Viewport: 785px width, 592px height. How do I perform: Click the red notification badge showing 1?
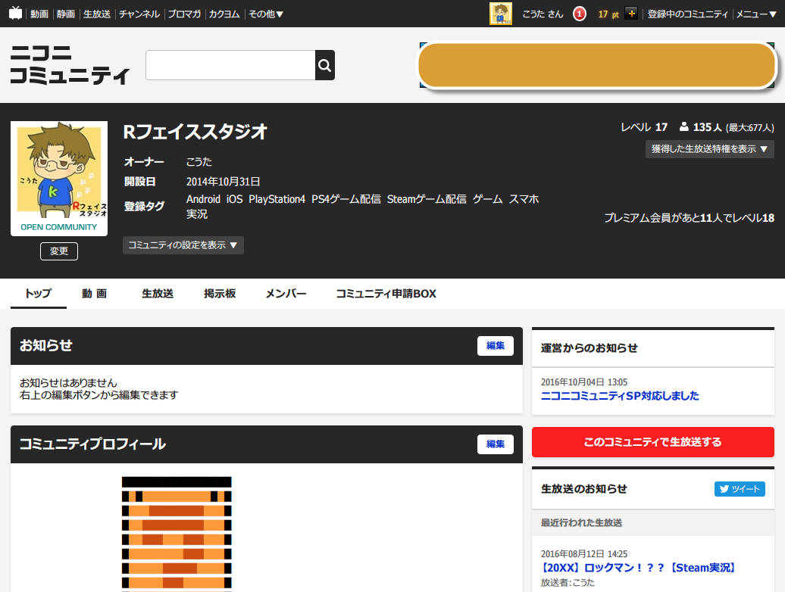tap(579, 13)
